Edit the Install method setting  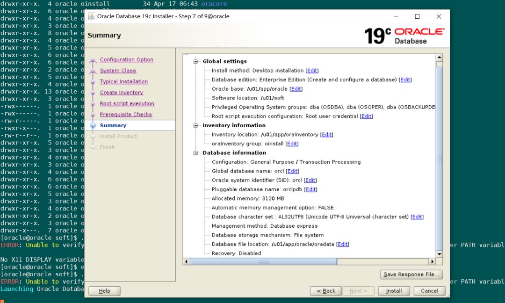point(312,71)
